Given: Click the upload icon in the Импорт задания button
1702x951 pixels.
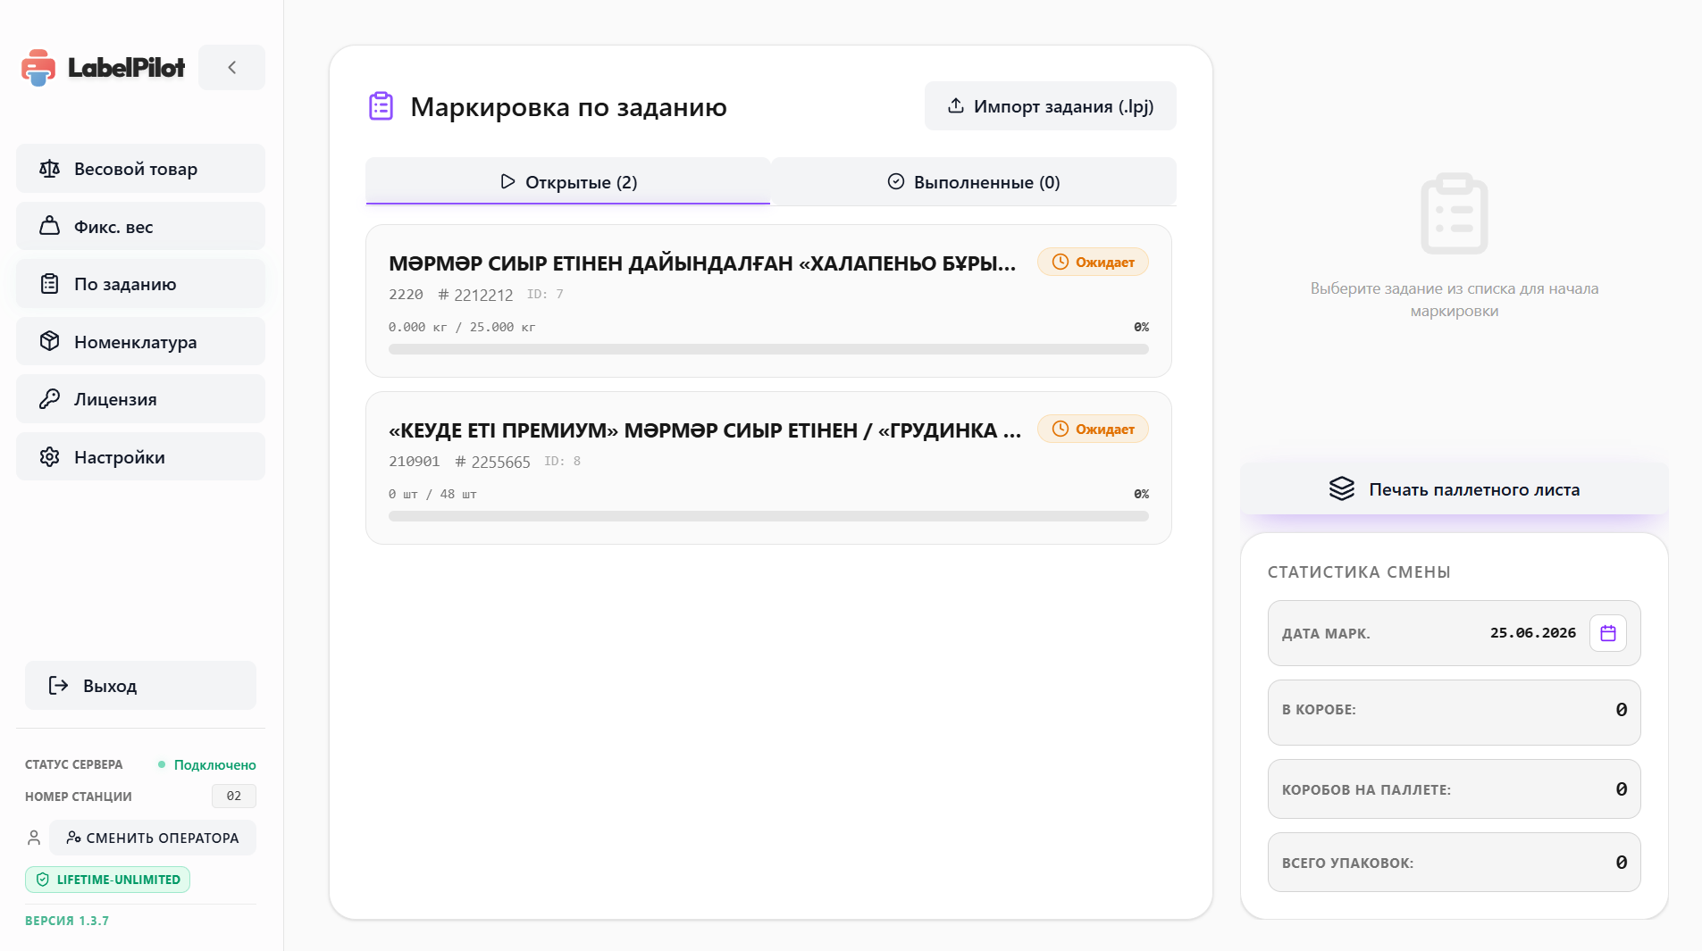Looking at the screenshot, I should tap(956, 106).
